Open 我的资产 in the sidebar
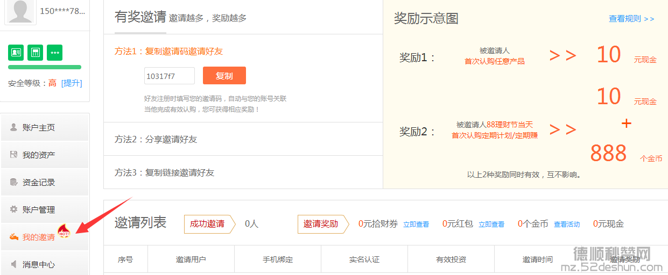The image size is (668, 275). coord(45,155)
